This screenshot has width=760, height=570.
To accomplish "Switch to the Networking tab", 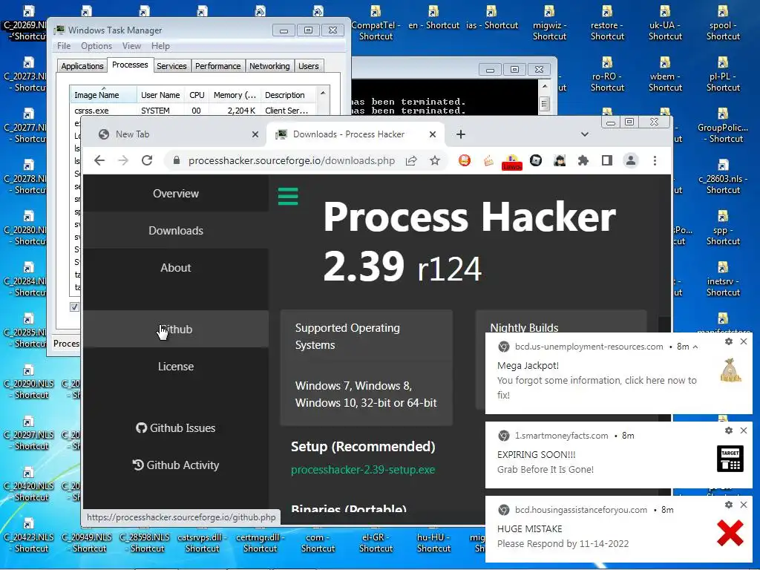I will [x=269, y=66].
